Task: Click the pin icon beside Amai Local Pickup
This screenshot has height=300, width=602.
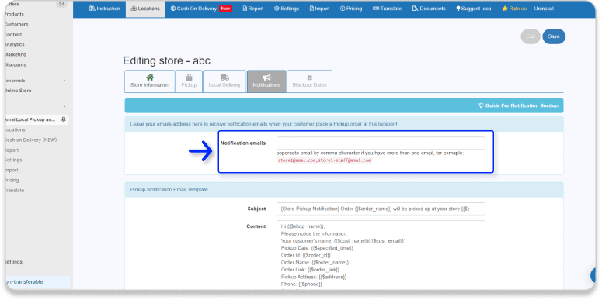Action: click(64, 119)
